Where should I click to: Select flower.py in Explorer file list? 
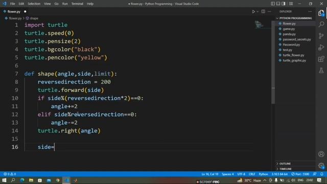pyautogui.click(x=289, y=24)
